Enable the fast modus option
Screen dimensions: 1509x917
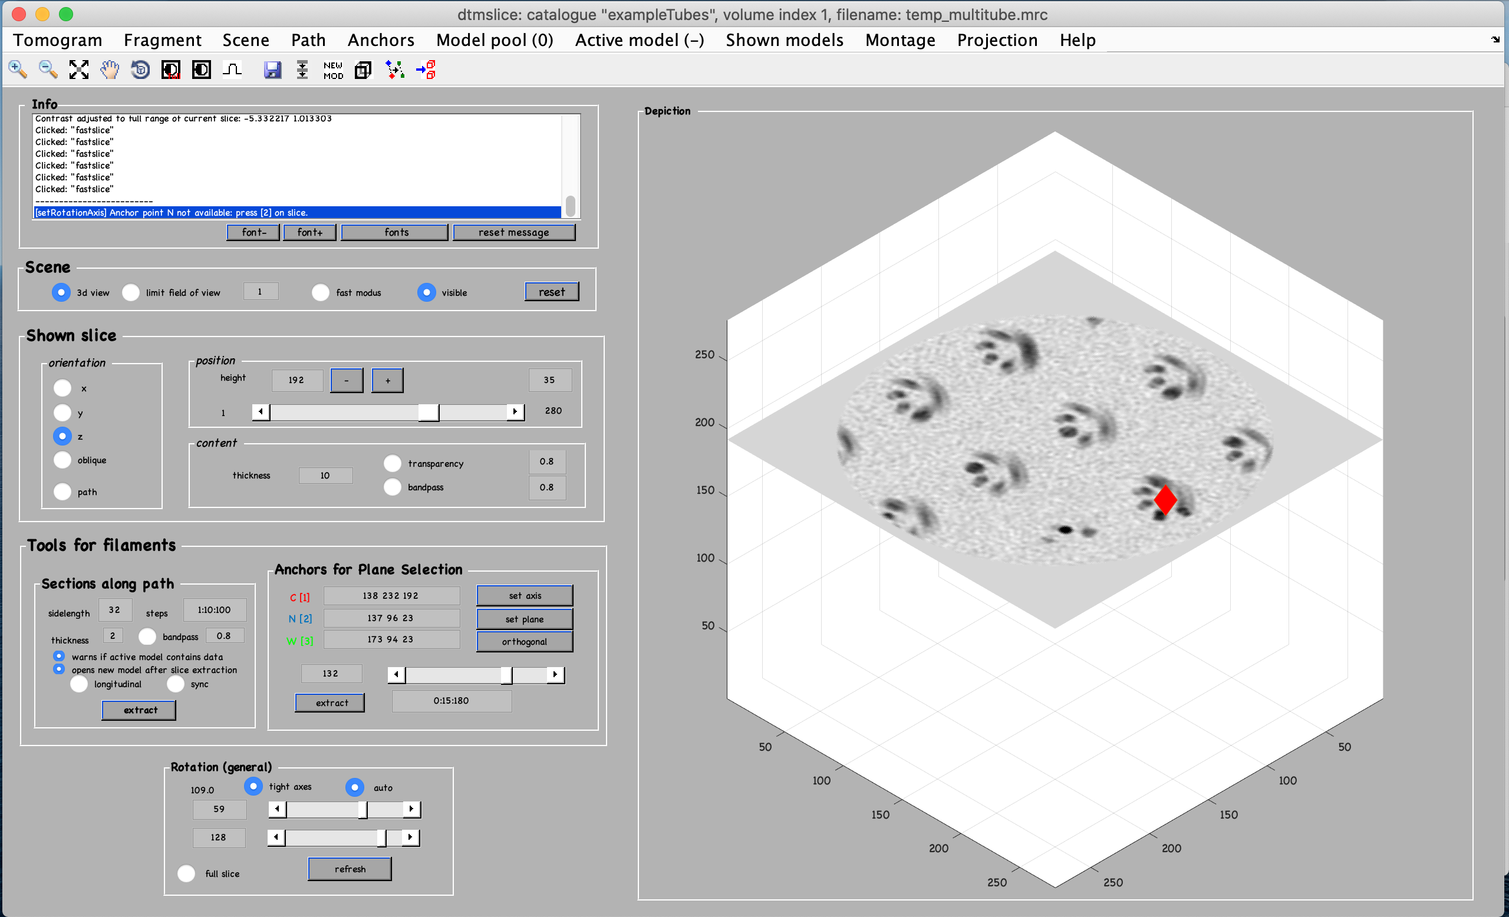pos(320,293)
